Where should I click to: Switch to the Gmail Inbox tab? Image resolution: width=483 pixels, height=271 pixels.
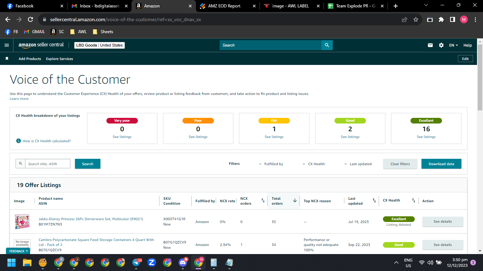pyautogui.click(x=99, y=6)
